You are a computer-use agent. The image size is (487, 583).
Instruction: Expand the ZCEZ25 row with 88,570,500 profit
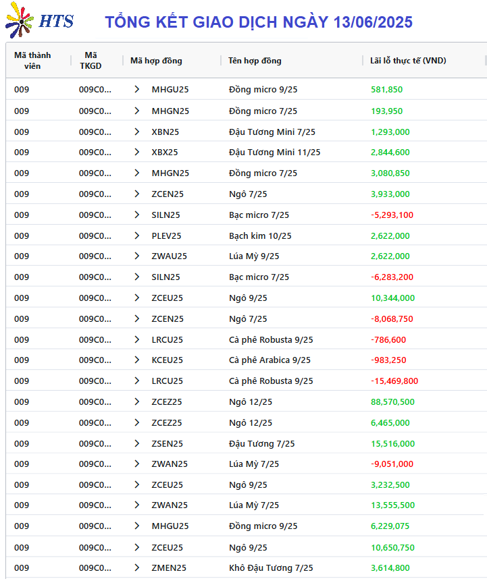pos(137,401)
